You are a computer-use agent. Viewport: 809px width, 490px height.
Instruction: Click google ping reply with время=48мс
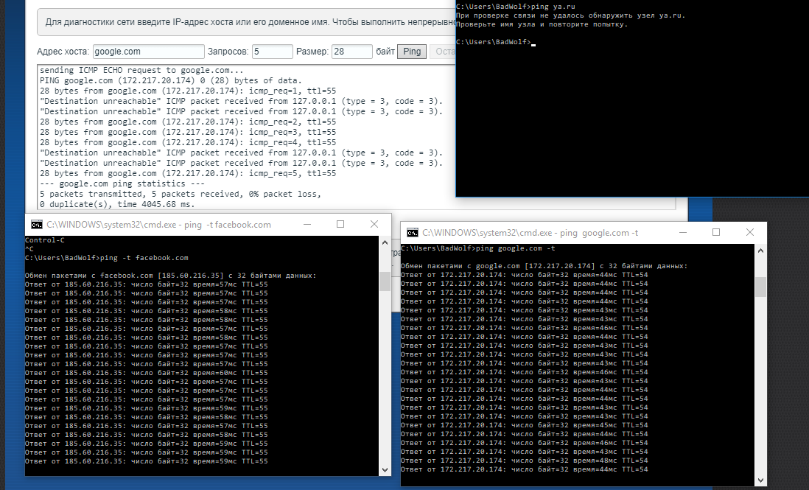pos(524,461)
